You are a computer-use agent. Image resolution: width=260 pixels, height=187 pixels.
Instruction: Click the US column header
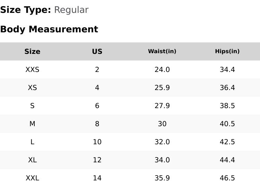pos(97,51)
